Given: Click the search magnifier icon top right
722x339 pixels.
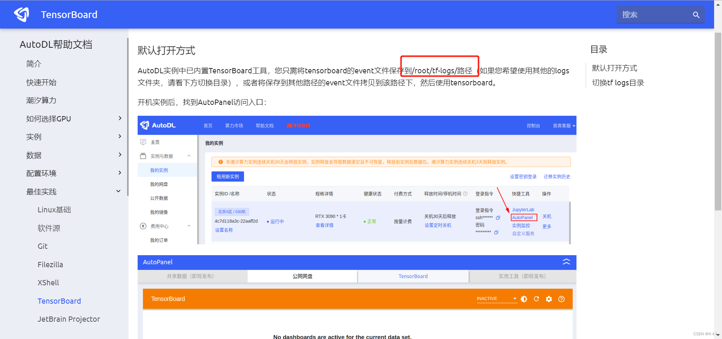Looking at the screenshot, I should pyautogui.click(x=696, y=15).
